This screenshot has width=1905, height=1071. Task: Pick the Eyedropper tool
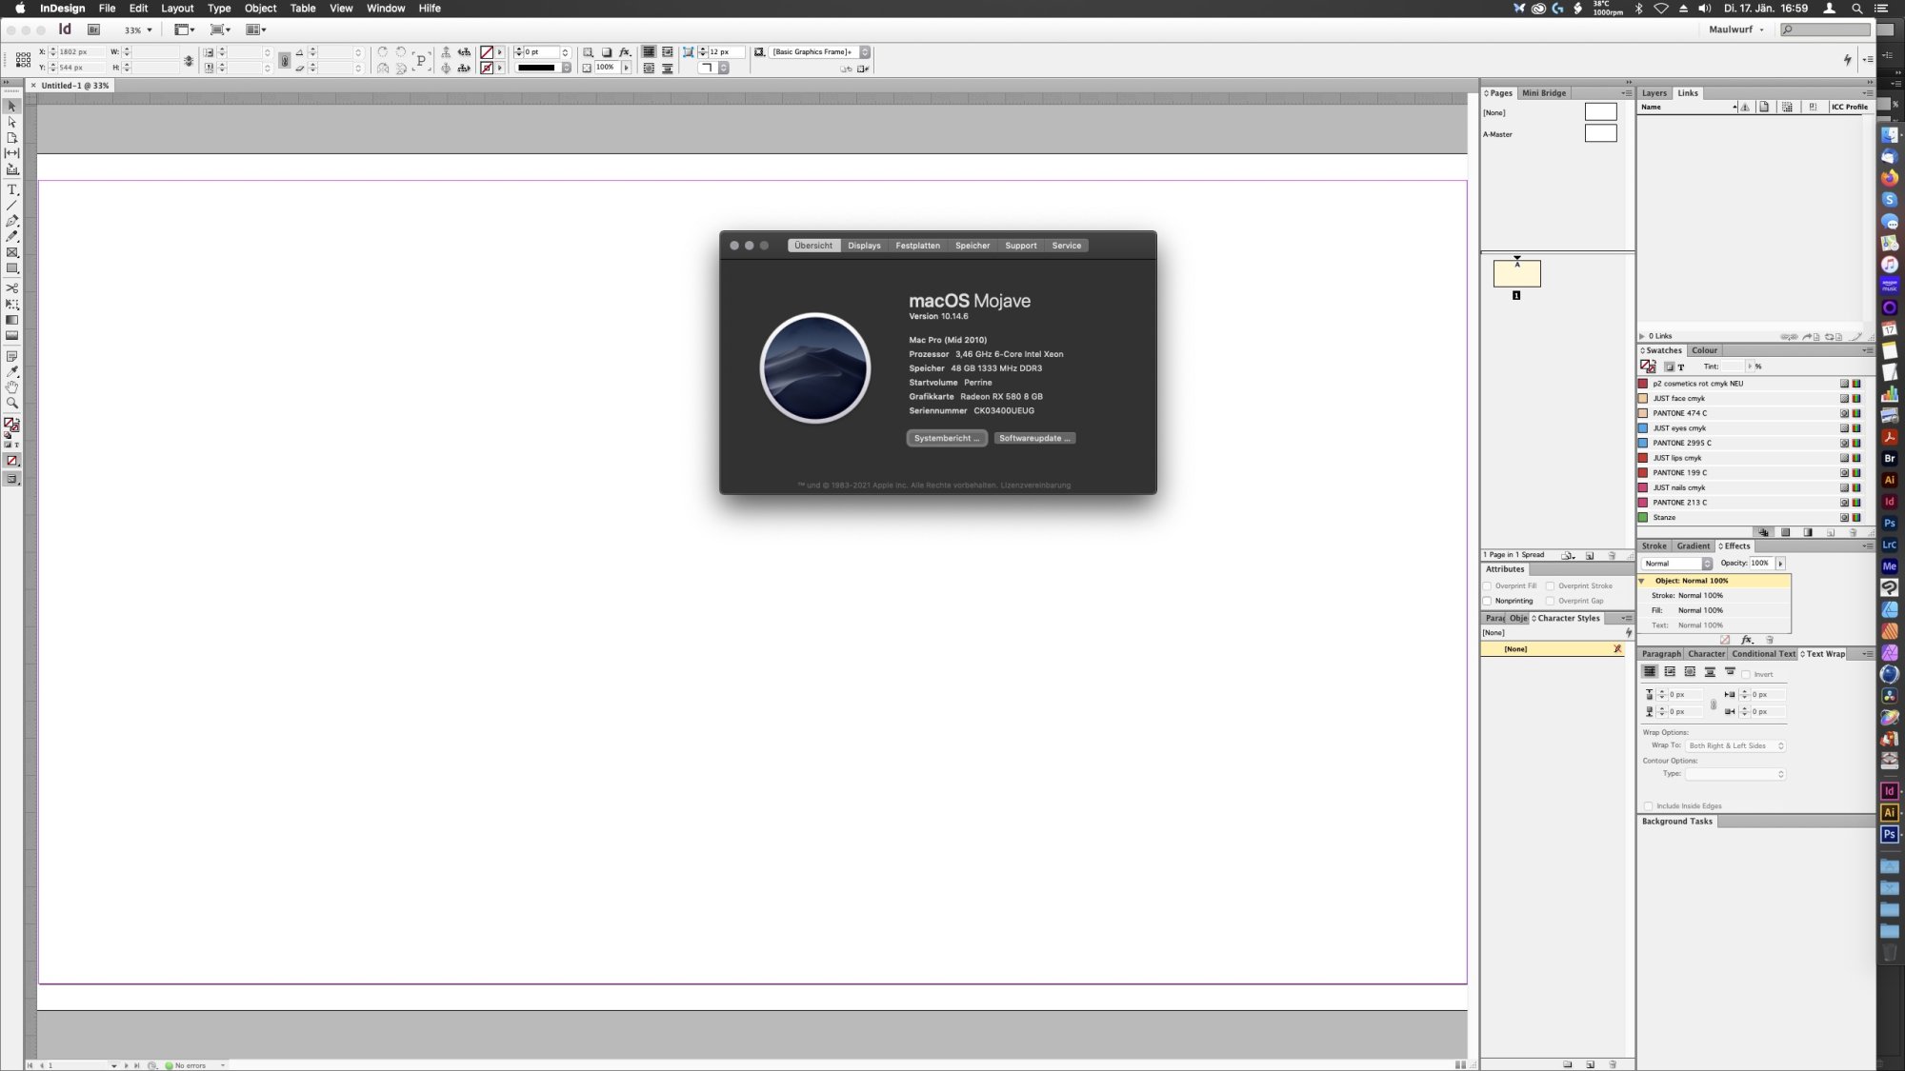pyautogui.click(x=12, y=371)
